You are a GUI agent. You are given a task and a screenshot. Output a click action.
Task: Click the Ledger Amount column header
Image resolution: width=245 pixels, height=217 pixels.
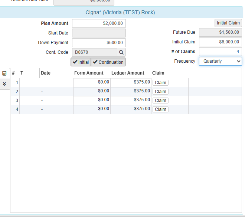pyautogui.click(x=130, y=73)
